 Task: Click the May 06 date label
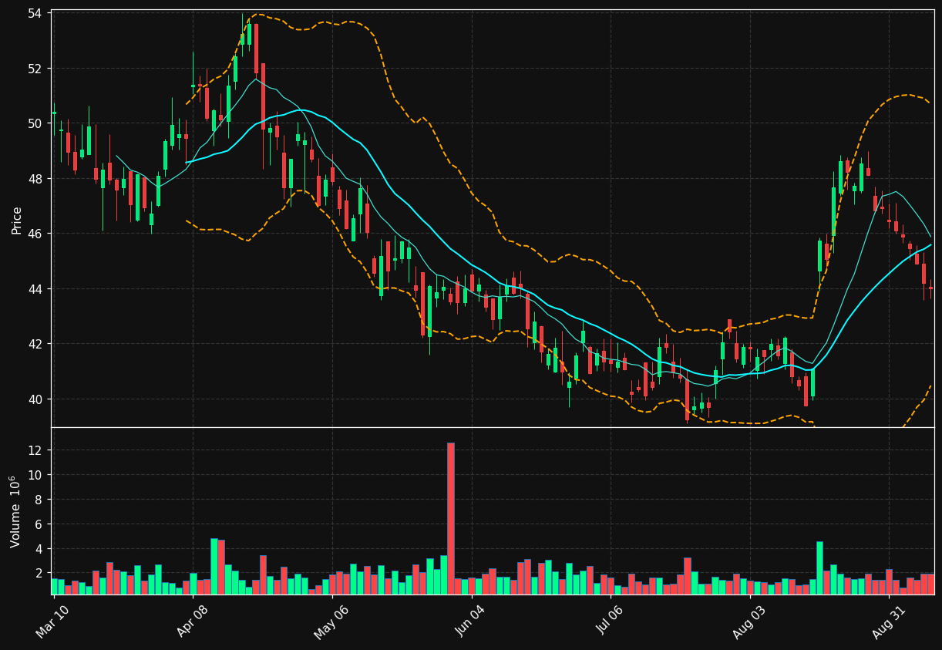point(331,621)
